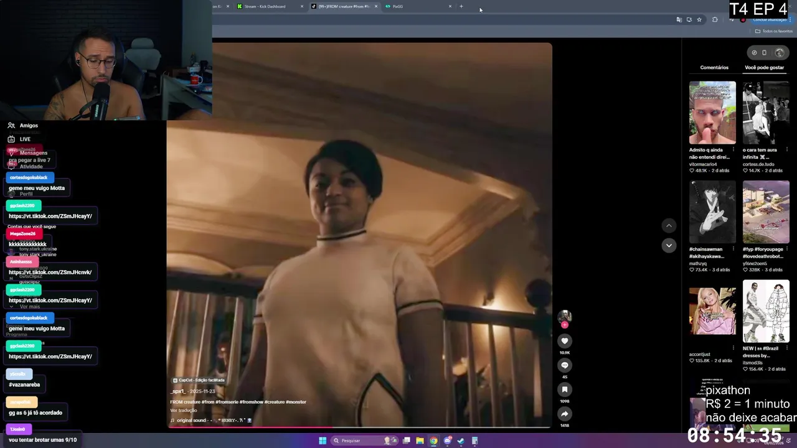The height and width of the screenshot is (448, 797).
Task: Share the video with the arrow icon
Action: 565,414
